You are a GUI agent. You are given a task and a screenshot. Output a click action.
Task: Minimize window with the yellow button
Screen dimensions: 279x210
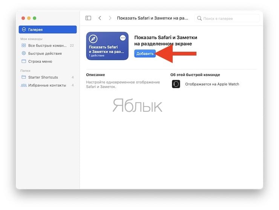coord(29,18)
